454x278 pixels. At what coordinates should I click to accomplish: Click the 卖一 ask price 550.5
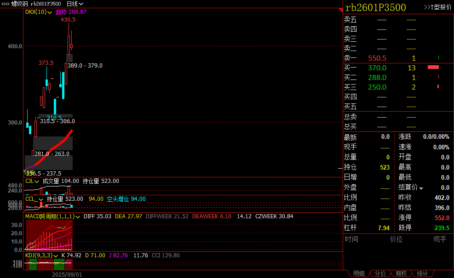coord(377,58)
